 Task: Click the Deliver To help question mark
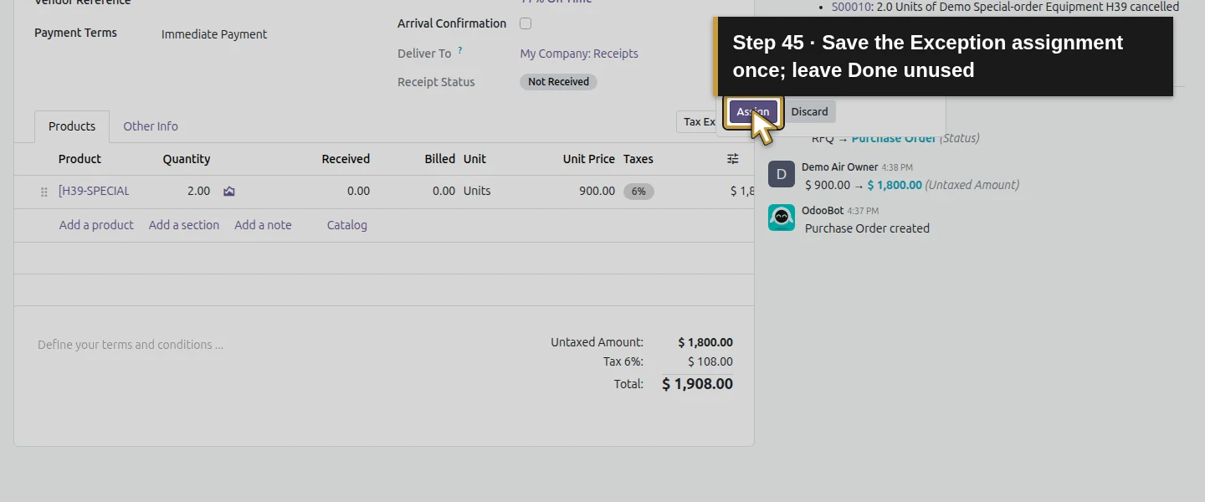pos(460,50)
